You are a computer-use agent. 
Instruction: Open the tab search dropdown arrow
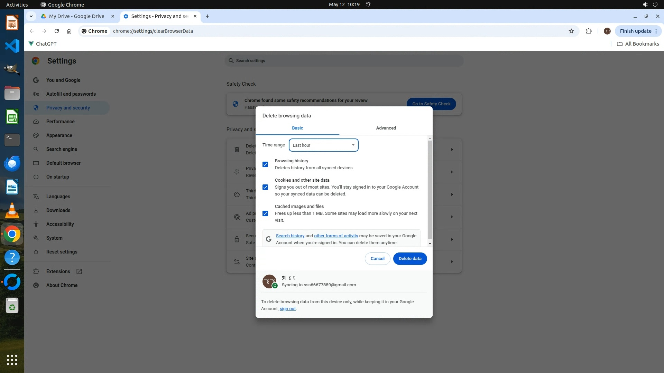(x=31, y=16)
